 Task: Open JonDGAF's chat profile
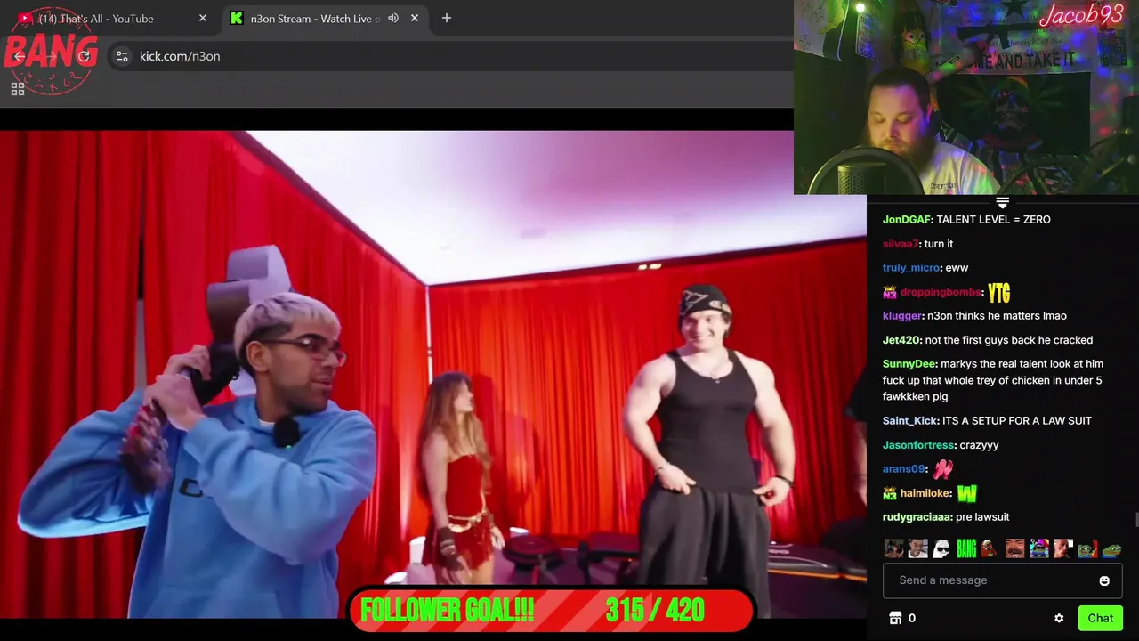point(907,219)
